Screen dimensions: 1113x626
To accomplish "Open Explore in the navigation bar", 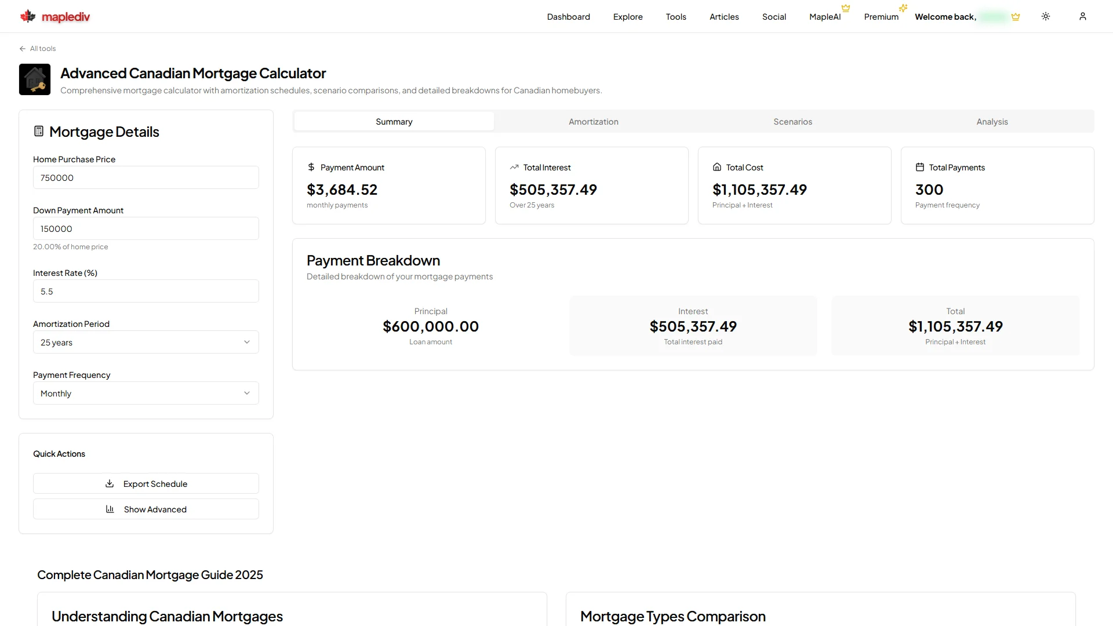I will click(628, 17).
